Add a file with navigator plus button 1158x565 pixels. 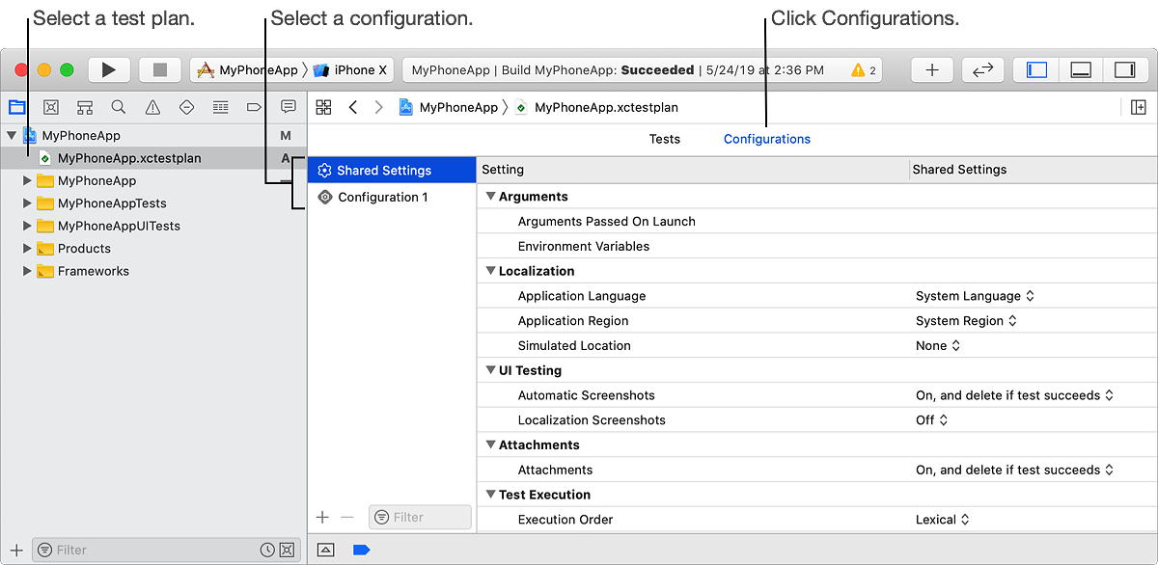coord(16,550)
